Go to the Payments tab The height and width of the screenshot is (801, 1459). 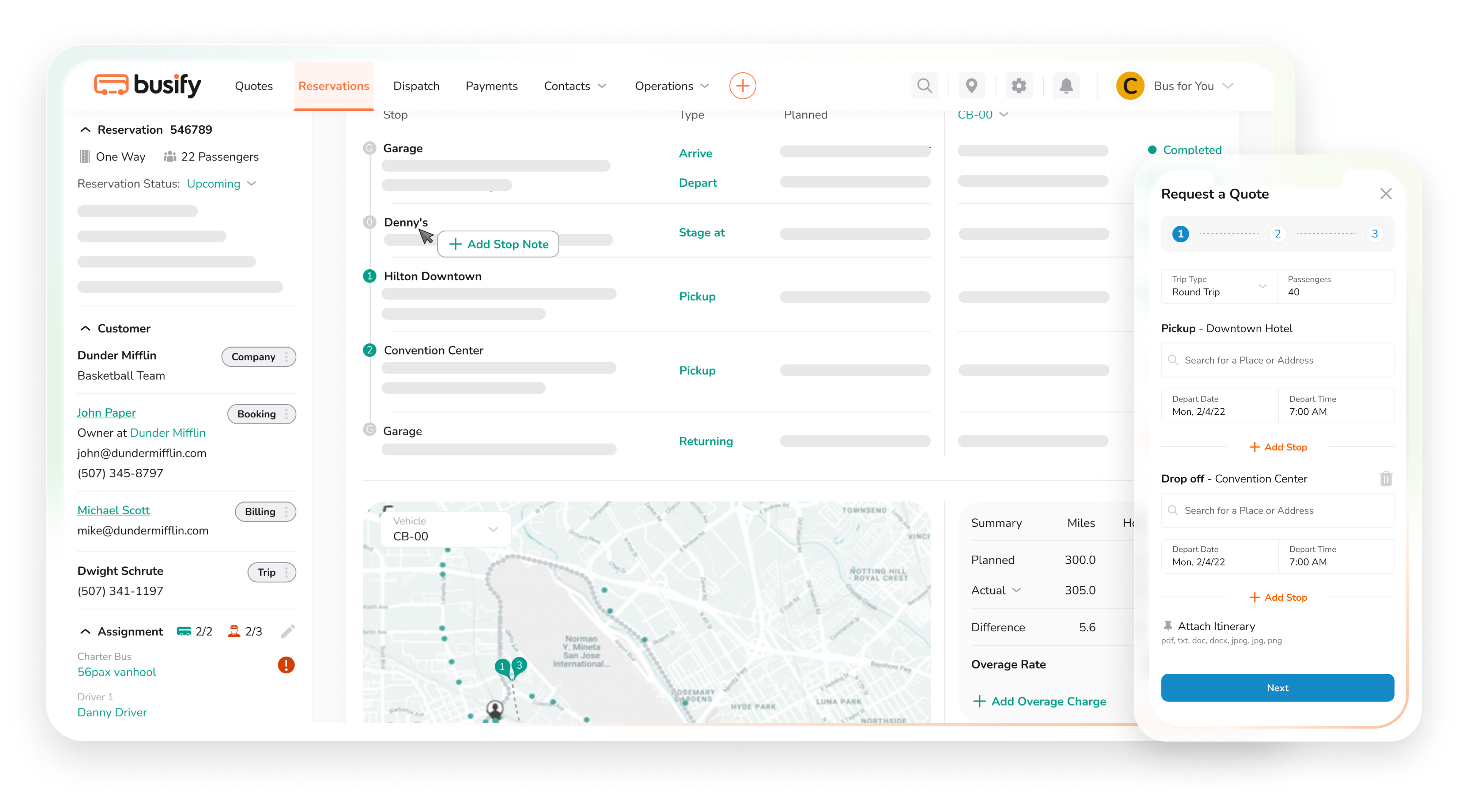pos(492,86)
